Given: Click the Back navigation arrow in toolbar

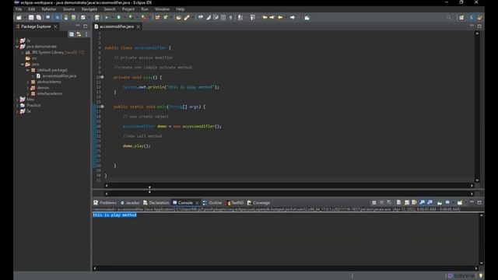Looking at the screenshot, I should click(280, 17).
